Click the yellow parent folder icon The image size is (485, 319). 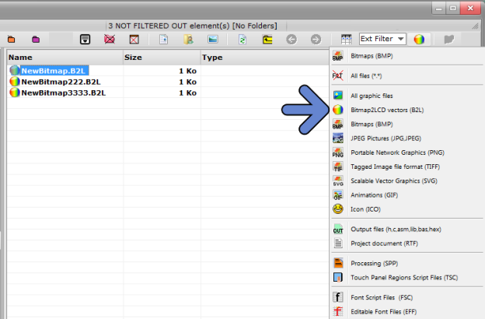pos(267,39)
